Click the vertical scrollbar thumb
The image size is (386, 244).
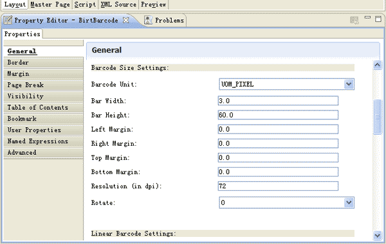(378, 117)
